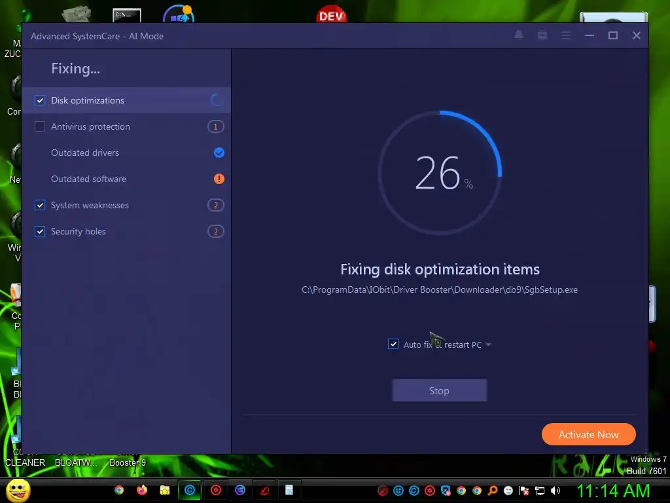Open the red rocket taskbar app
The image size is (670, 503).
[264, 490]
